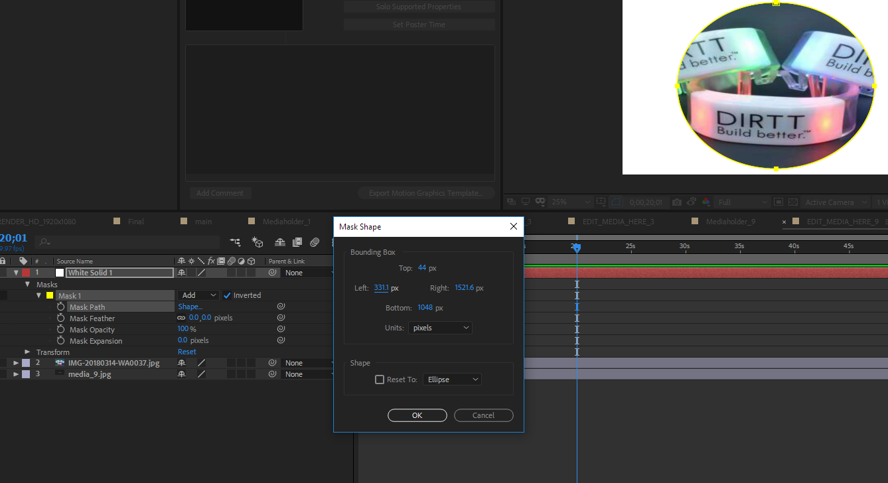Collapse the Masks group

tap(28, 285)
